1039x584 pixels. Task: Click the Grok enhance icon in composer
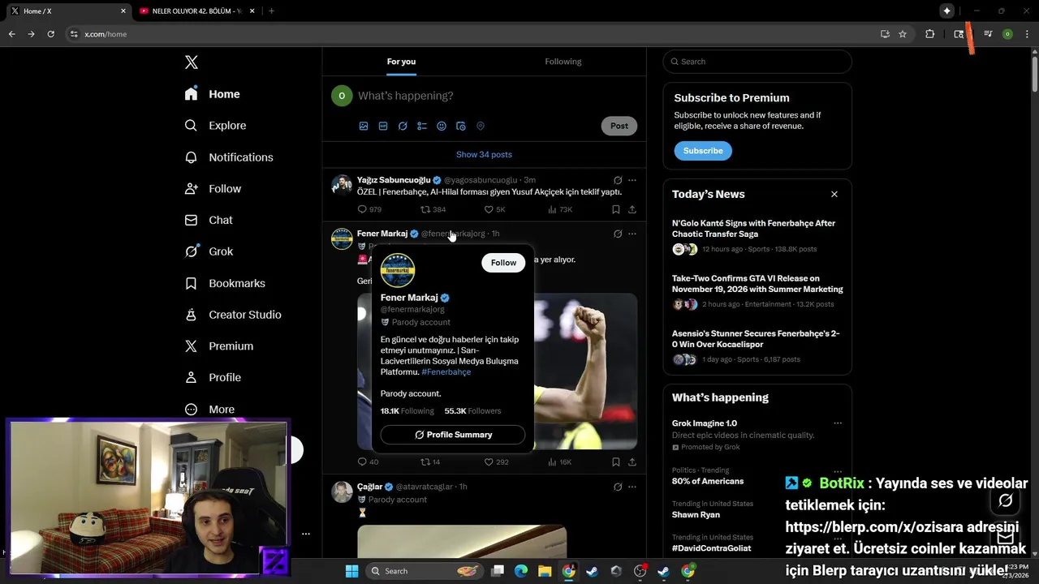[403, 127]
